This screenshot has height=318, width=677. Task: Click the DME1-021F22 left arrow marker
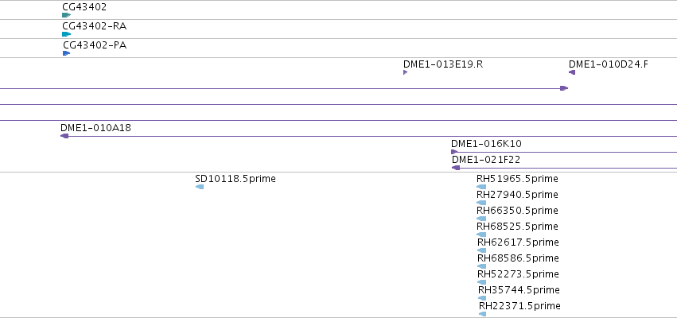(x=456, y=168)
